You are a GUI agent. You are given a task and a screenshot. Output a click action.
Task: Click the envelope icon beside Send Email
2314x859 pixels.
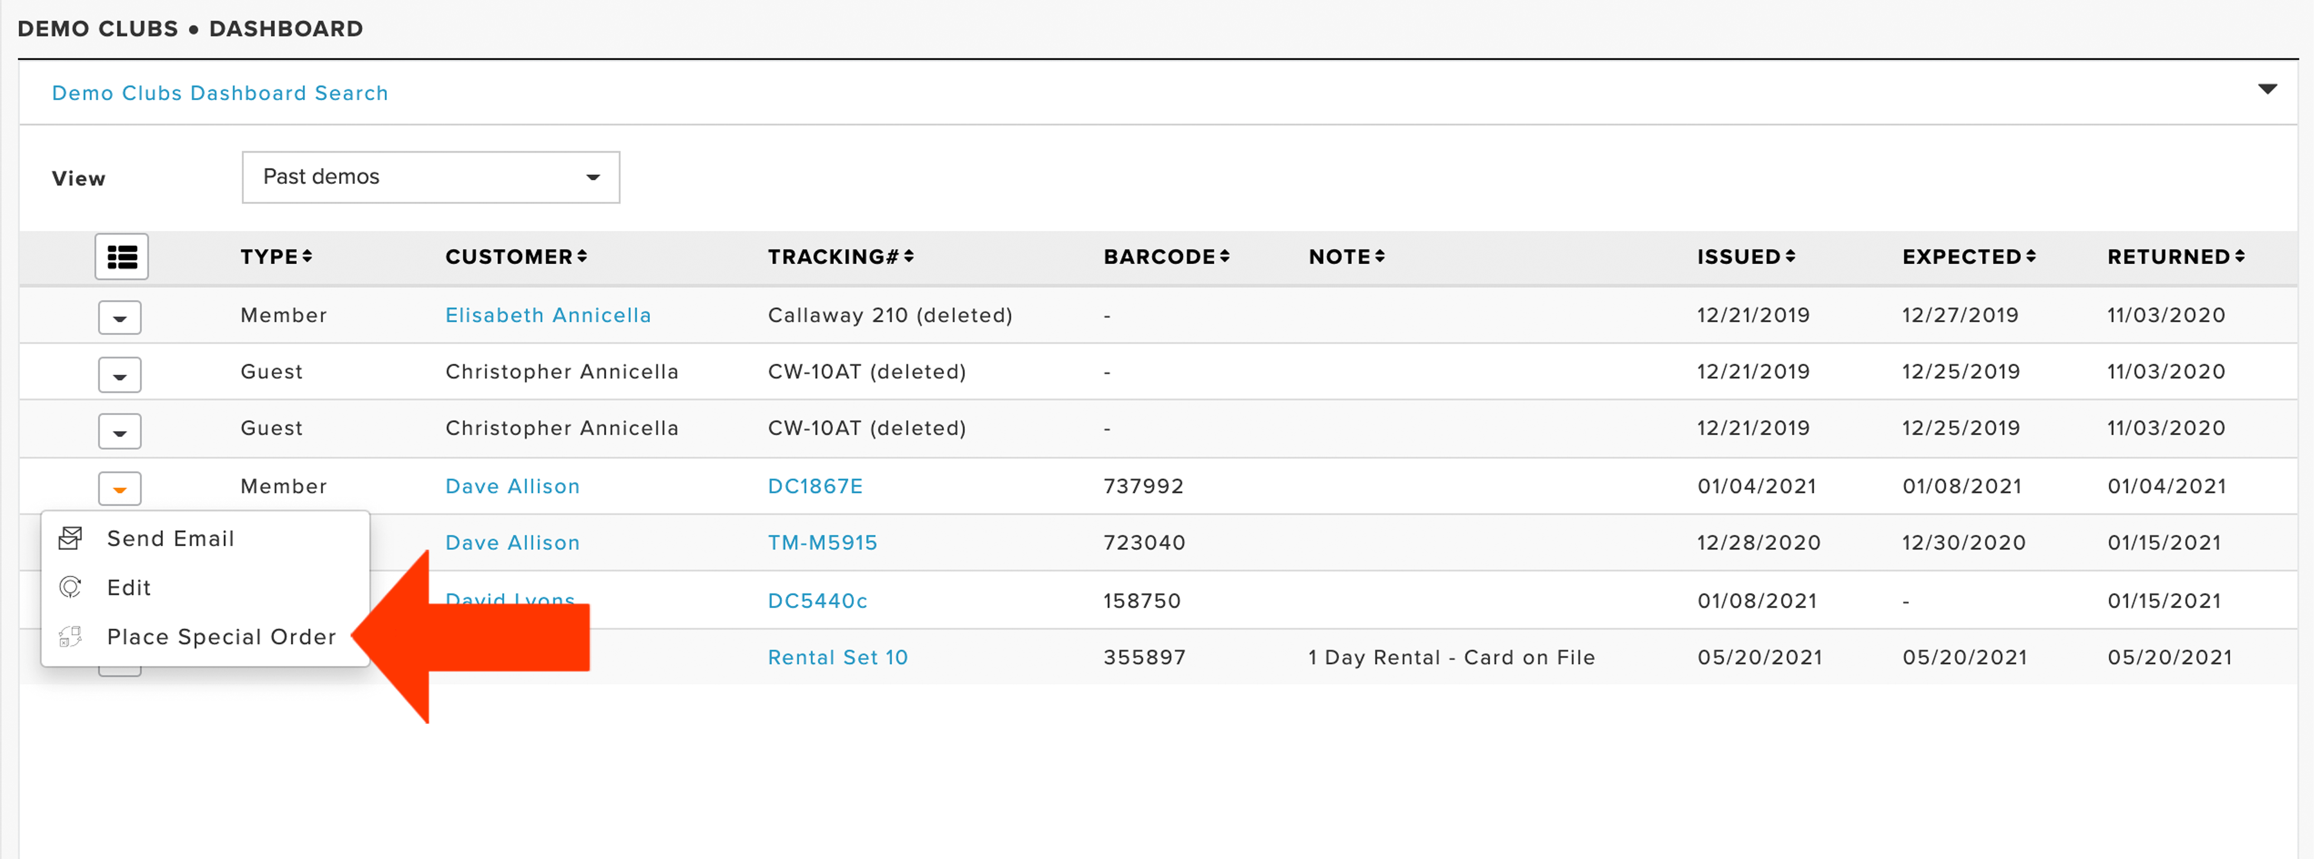click(70, 538)
